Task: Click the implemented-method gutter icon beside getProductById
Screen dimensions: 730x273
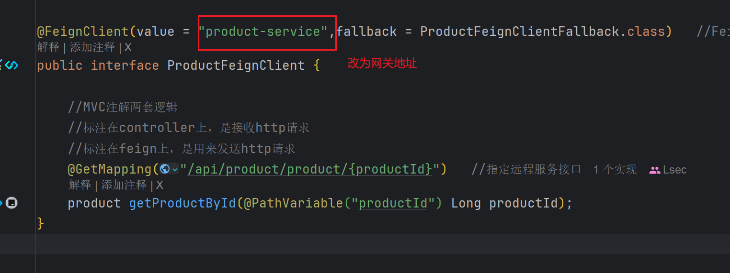Action: [11, 203]
